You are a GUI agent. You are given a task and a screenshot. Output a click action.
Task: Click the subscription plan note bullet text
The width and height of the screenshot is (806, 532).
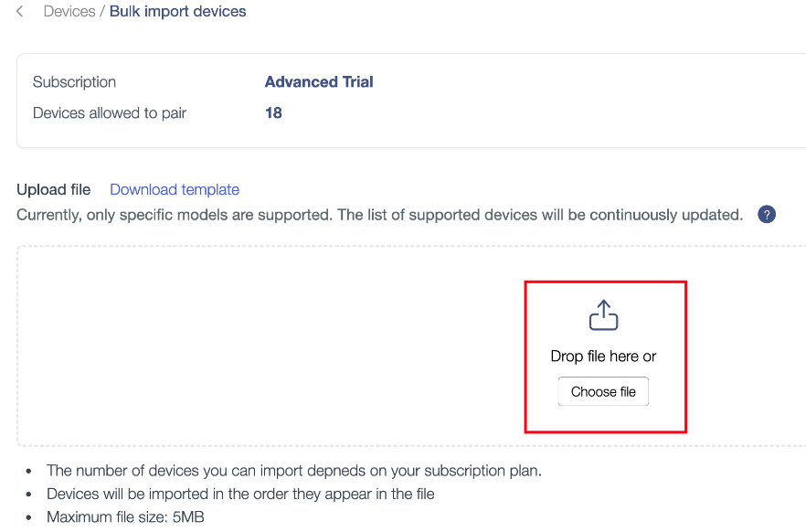294,471
